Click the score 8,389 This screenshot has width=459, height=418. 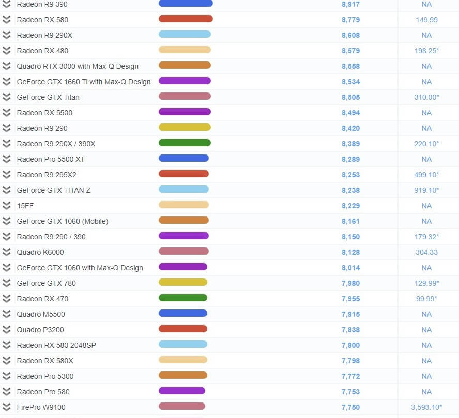coord(350,144)
